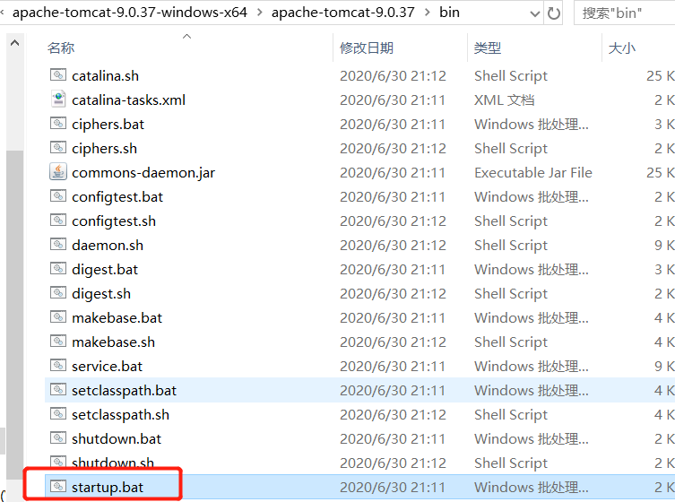This screenshot has width=675, height=502.
Task: Click the daemon.sh file icon
Action: [x=58, y=245]
